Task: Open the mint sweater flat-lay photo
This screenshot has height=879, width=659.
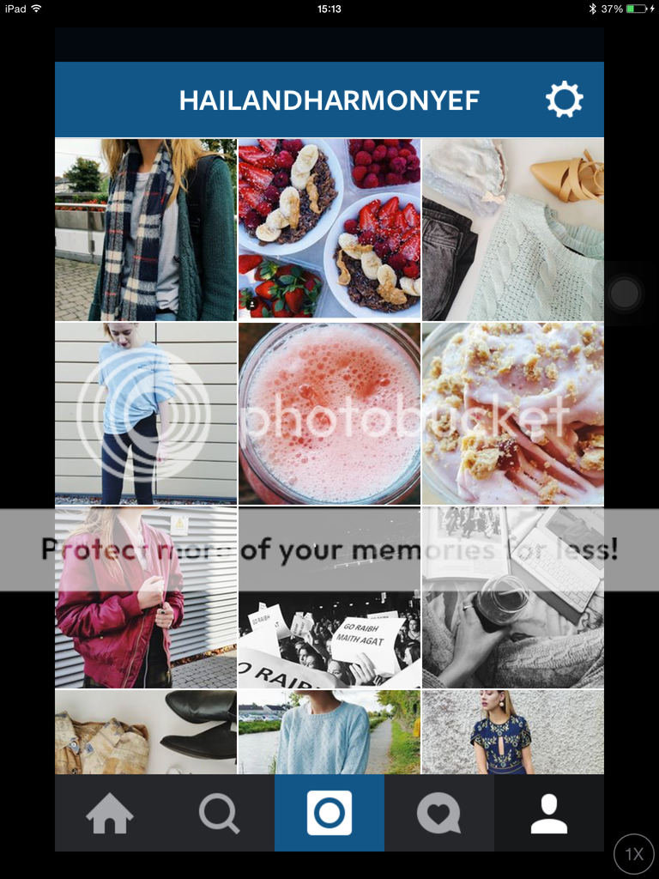Action: click(513, 230)
